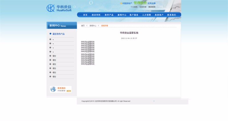Screen dimensions: 228x121
Task: Click the HuaKeSoft logo
Action: coord(59,8)
